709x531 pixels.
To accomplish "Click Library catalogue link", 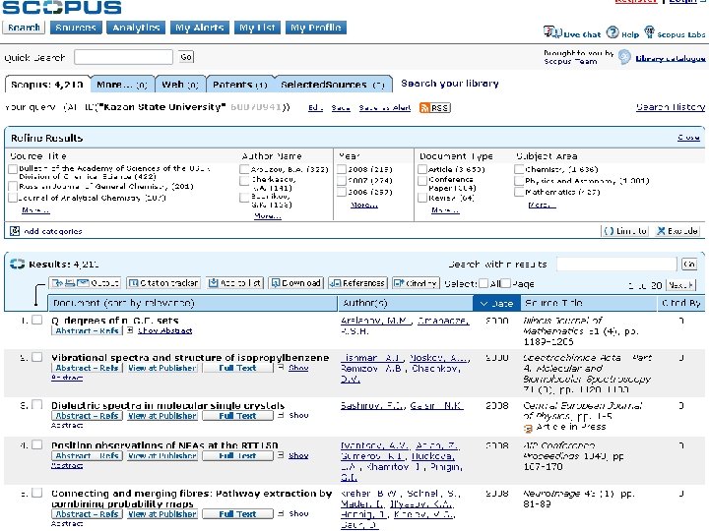I will [x=671, y=58].
